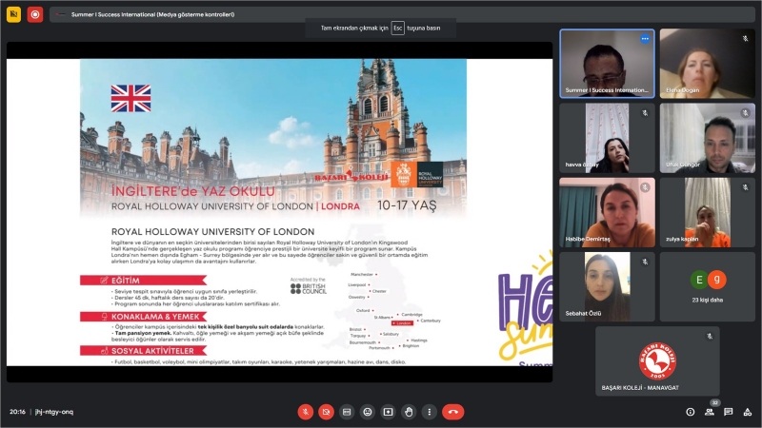Click SOSYAL AKTİVİTELER heading on slide
Viewport: 762px width, 428px height.
tap(152, 351)
